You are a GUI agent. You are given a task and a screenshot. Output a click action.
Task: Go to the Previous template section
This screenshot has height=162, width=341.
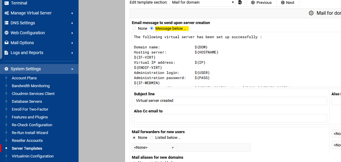coord(261,2)
